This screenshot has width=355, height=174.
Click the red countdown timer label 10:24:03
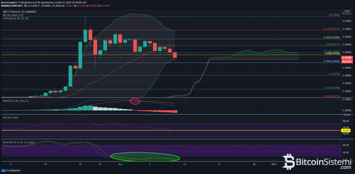tap(347, 61)
